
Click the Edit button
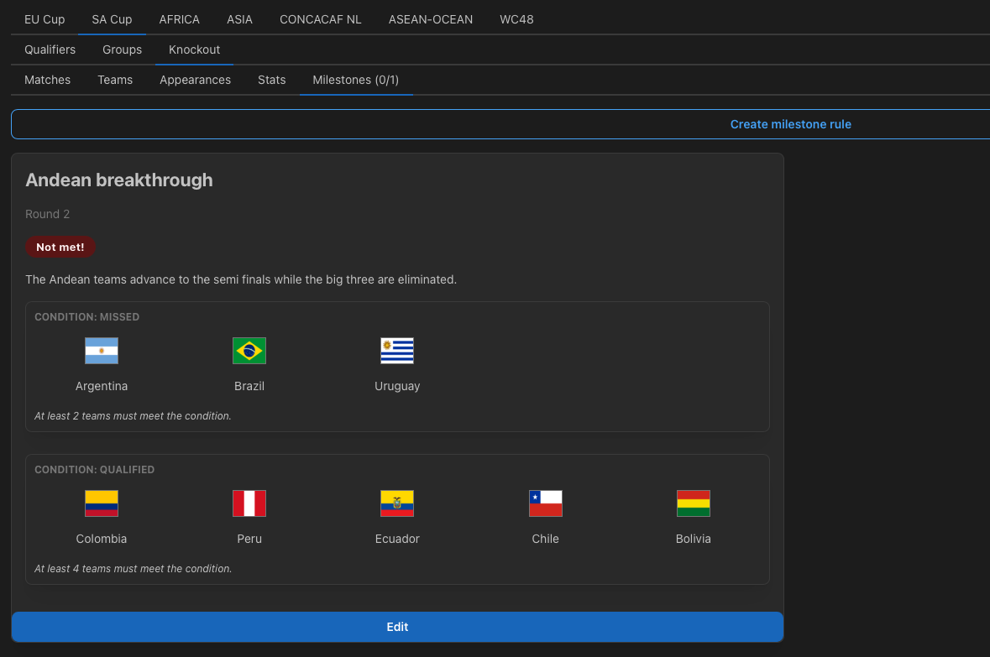[x=397, y=627]
